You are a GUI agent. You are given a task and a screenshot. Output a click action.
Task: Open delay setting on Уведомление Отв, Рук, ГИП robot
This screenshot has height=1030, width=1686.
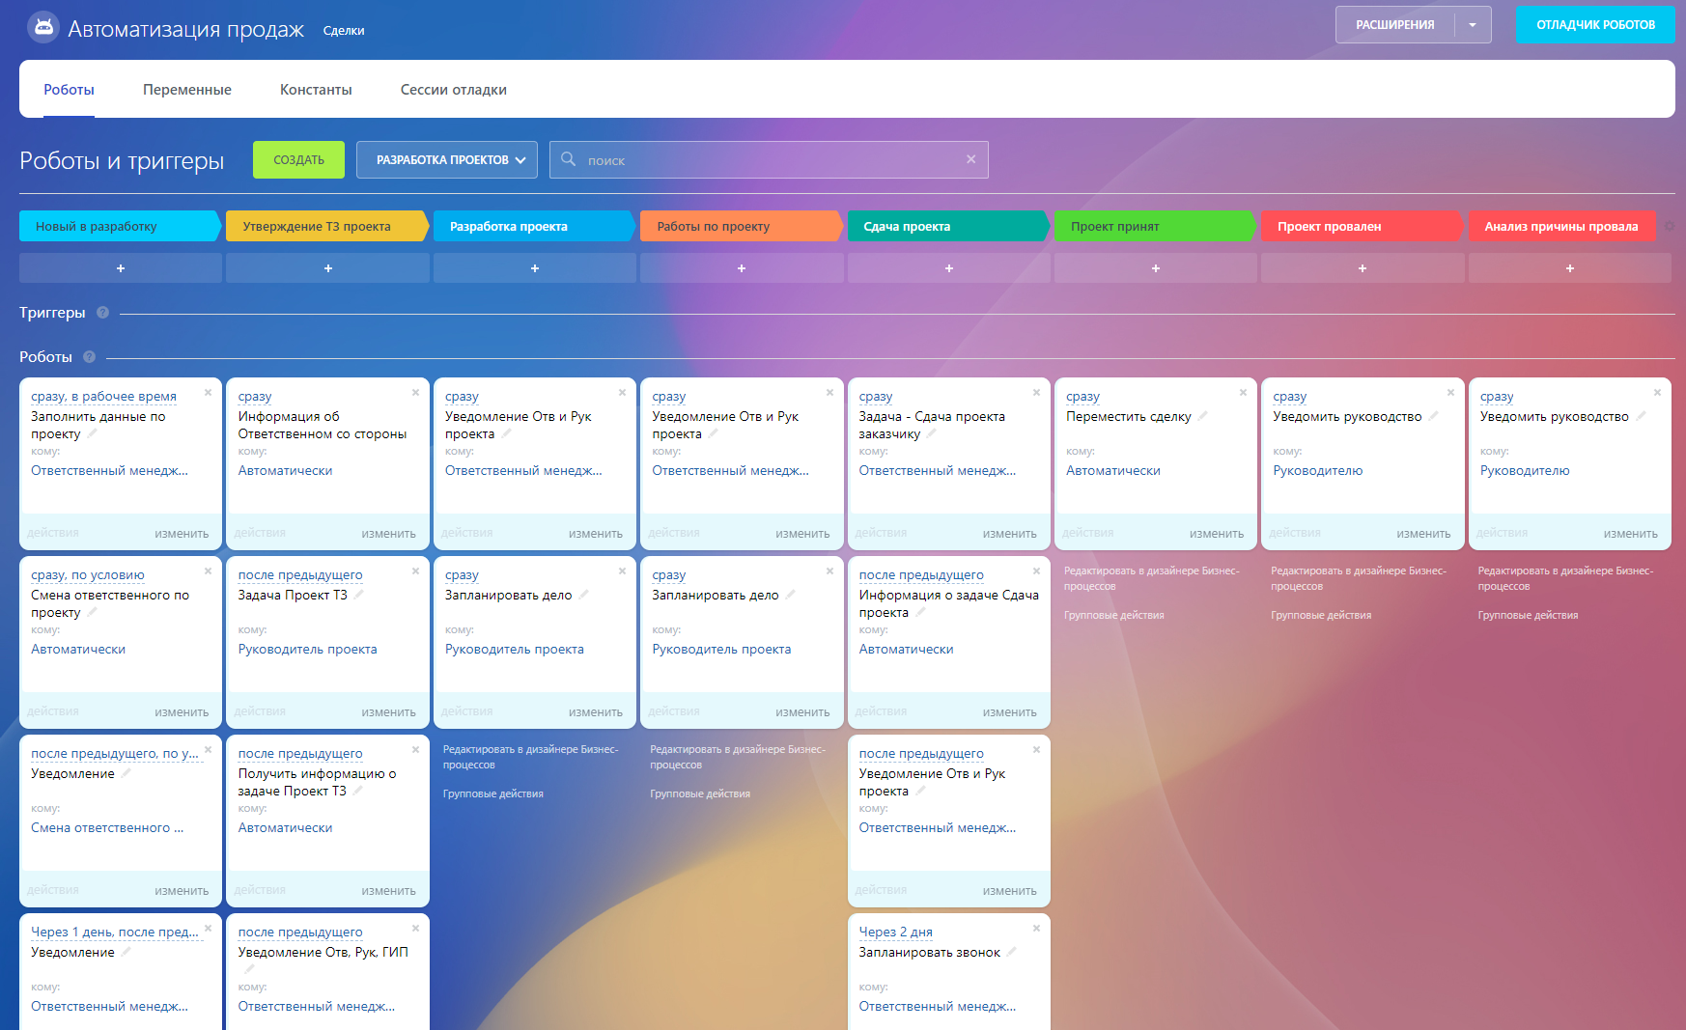(300, 932)
